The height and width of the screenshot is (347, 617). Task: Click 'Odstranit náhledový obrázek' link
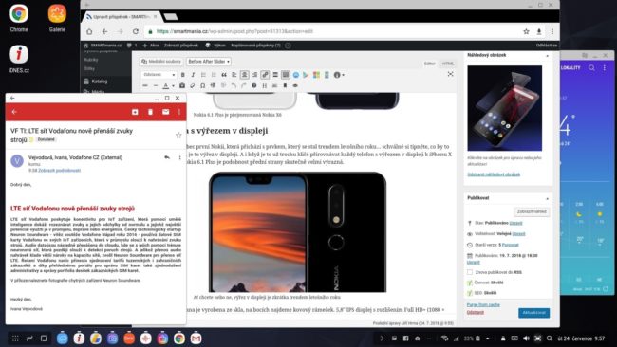point(494,174)
